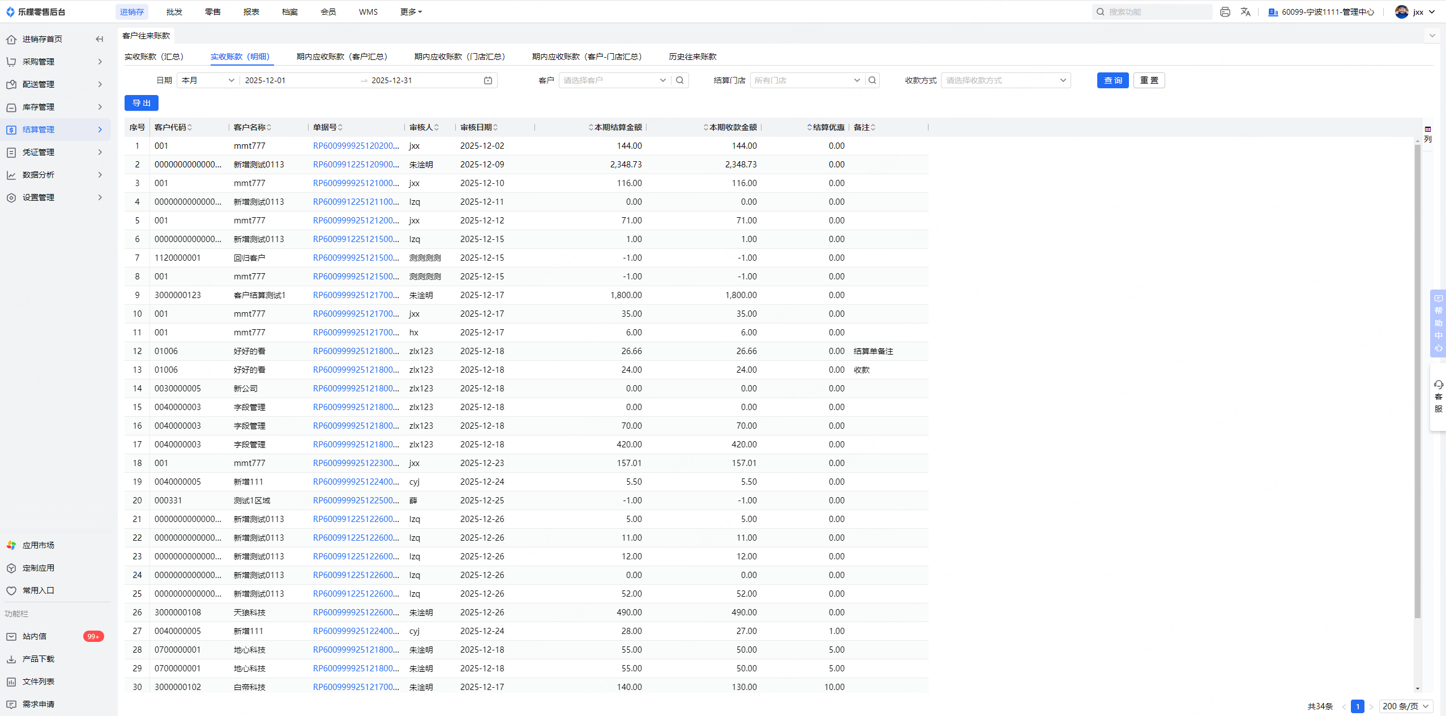Click the 查询 button
This screenshot has height=716, width=1446.
(x=1112, y=80)
